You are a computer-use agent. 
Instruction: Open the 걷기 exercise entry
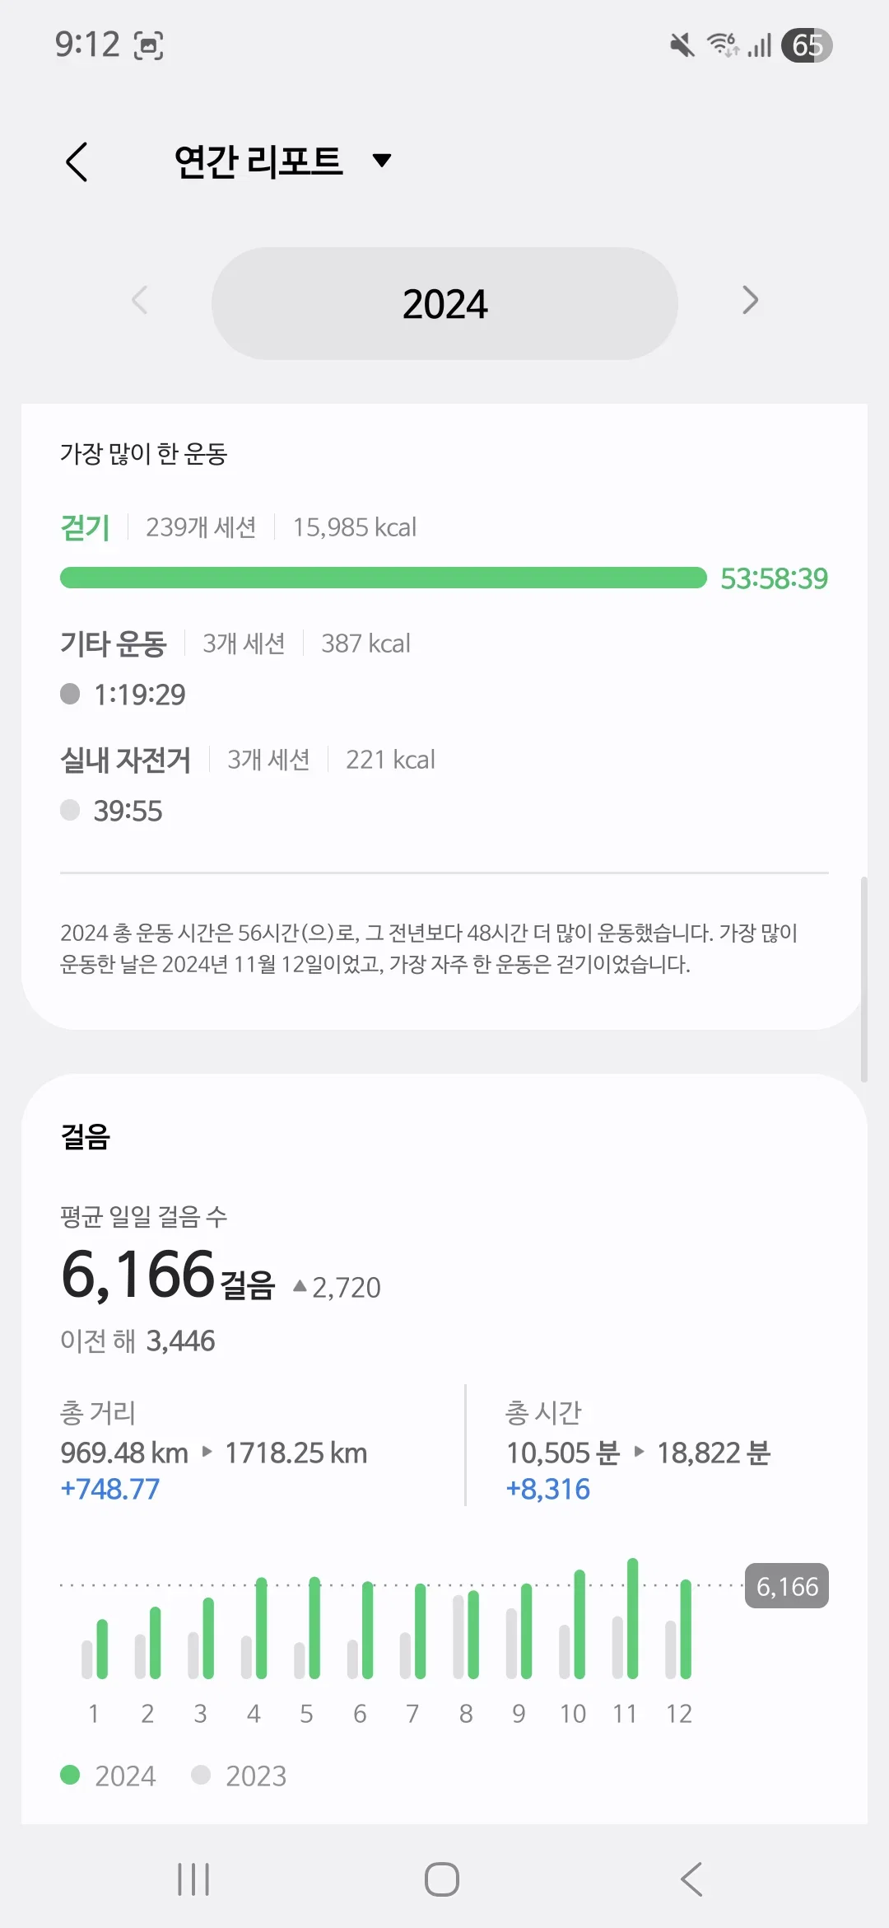[85, 527]
